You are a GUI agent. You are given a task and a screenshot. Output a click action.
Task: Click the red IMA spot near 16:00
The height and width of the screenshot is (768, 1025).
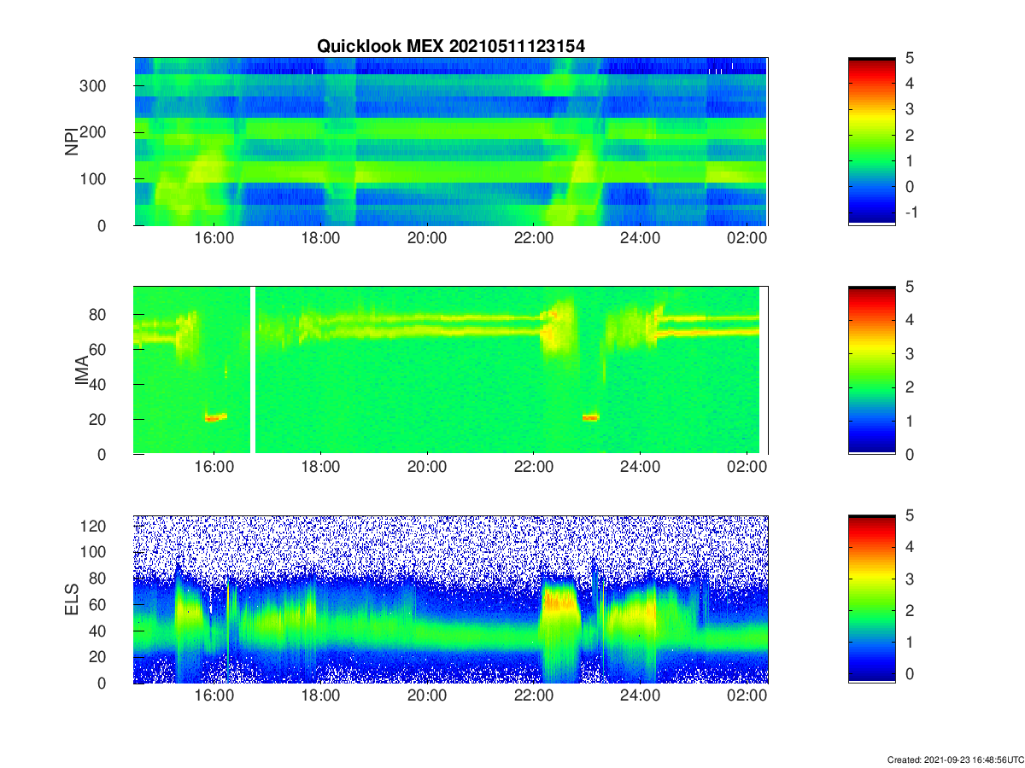pyautogui.click(x=215, y=417)
